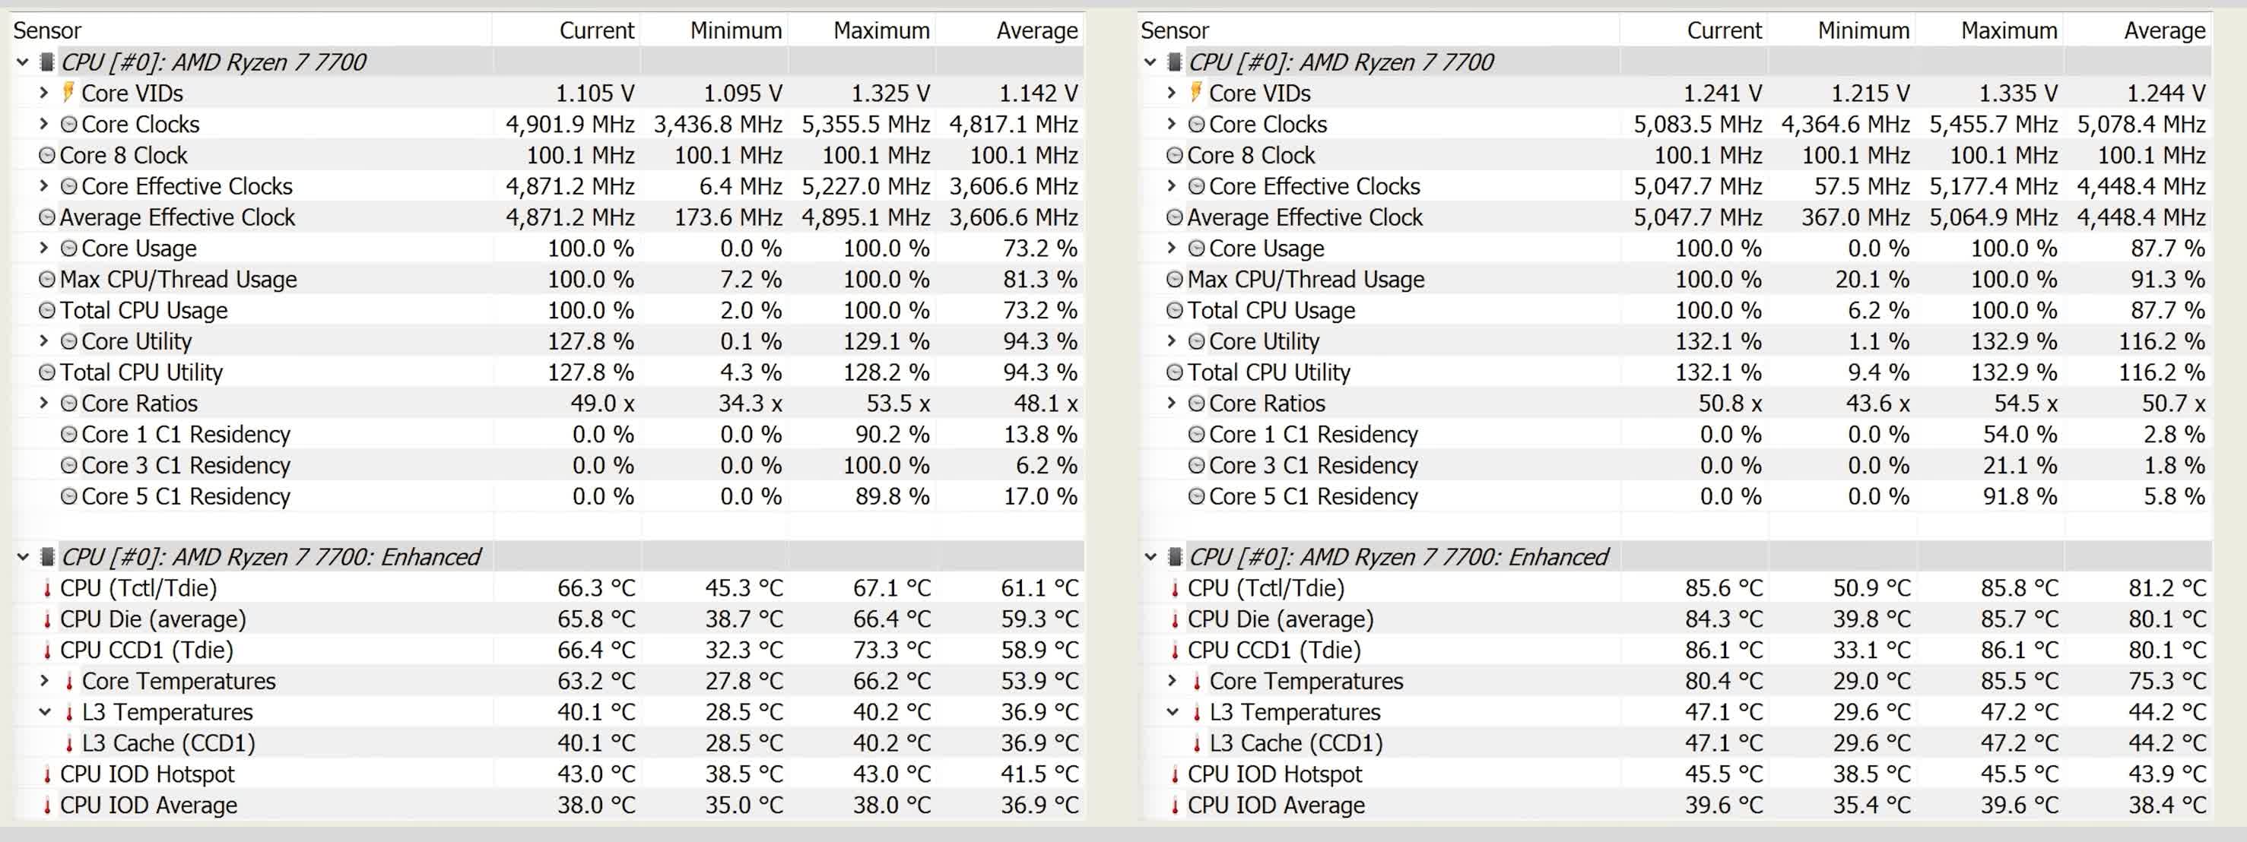Expand Core Temperatures in the right panel
The width and height of the screenshot is (2247, 842).
[1172, 681]
